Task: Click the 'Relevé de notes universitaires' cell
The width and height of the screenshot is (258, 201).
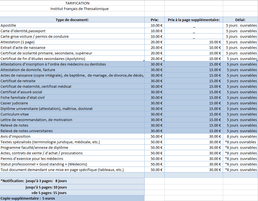Action: [x=27, y=131]
